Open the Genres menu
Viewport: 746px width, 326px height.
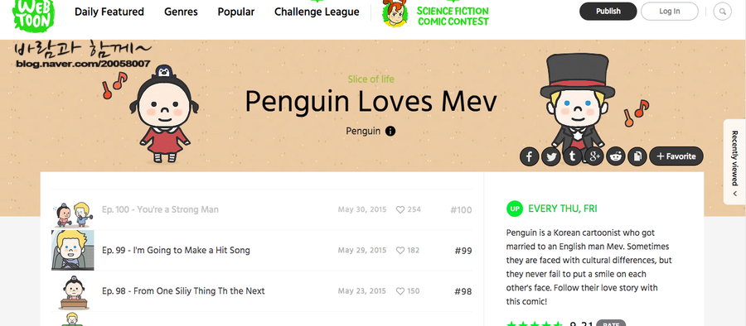point(181,12)
